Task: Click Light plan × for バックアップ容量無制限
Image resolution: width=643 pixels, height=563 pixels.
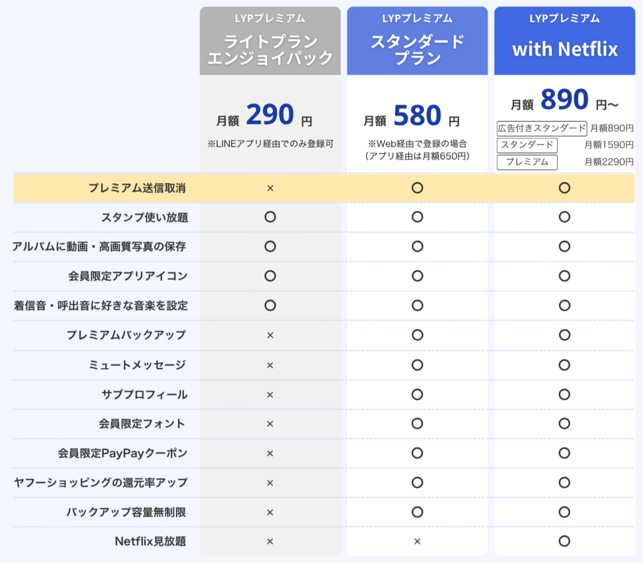Action: pyautogui.click(x=270, y=513)
